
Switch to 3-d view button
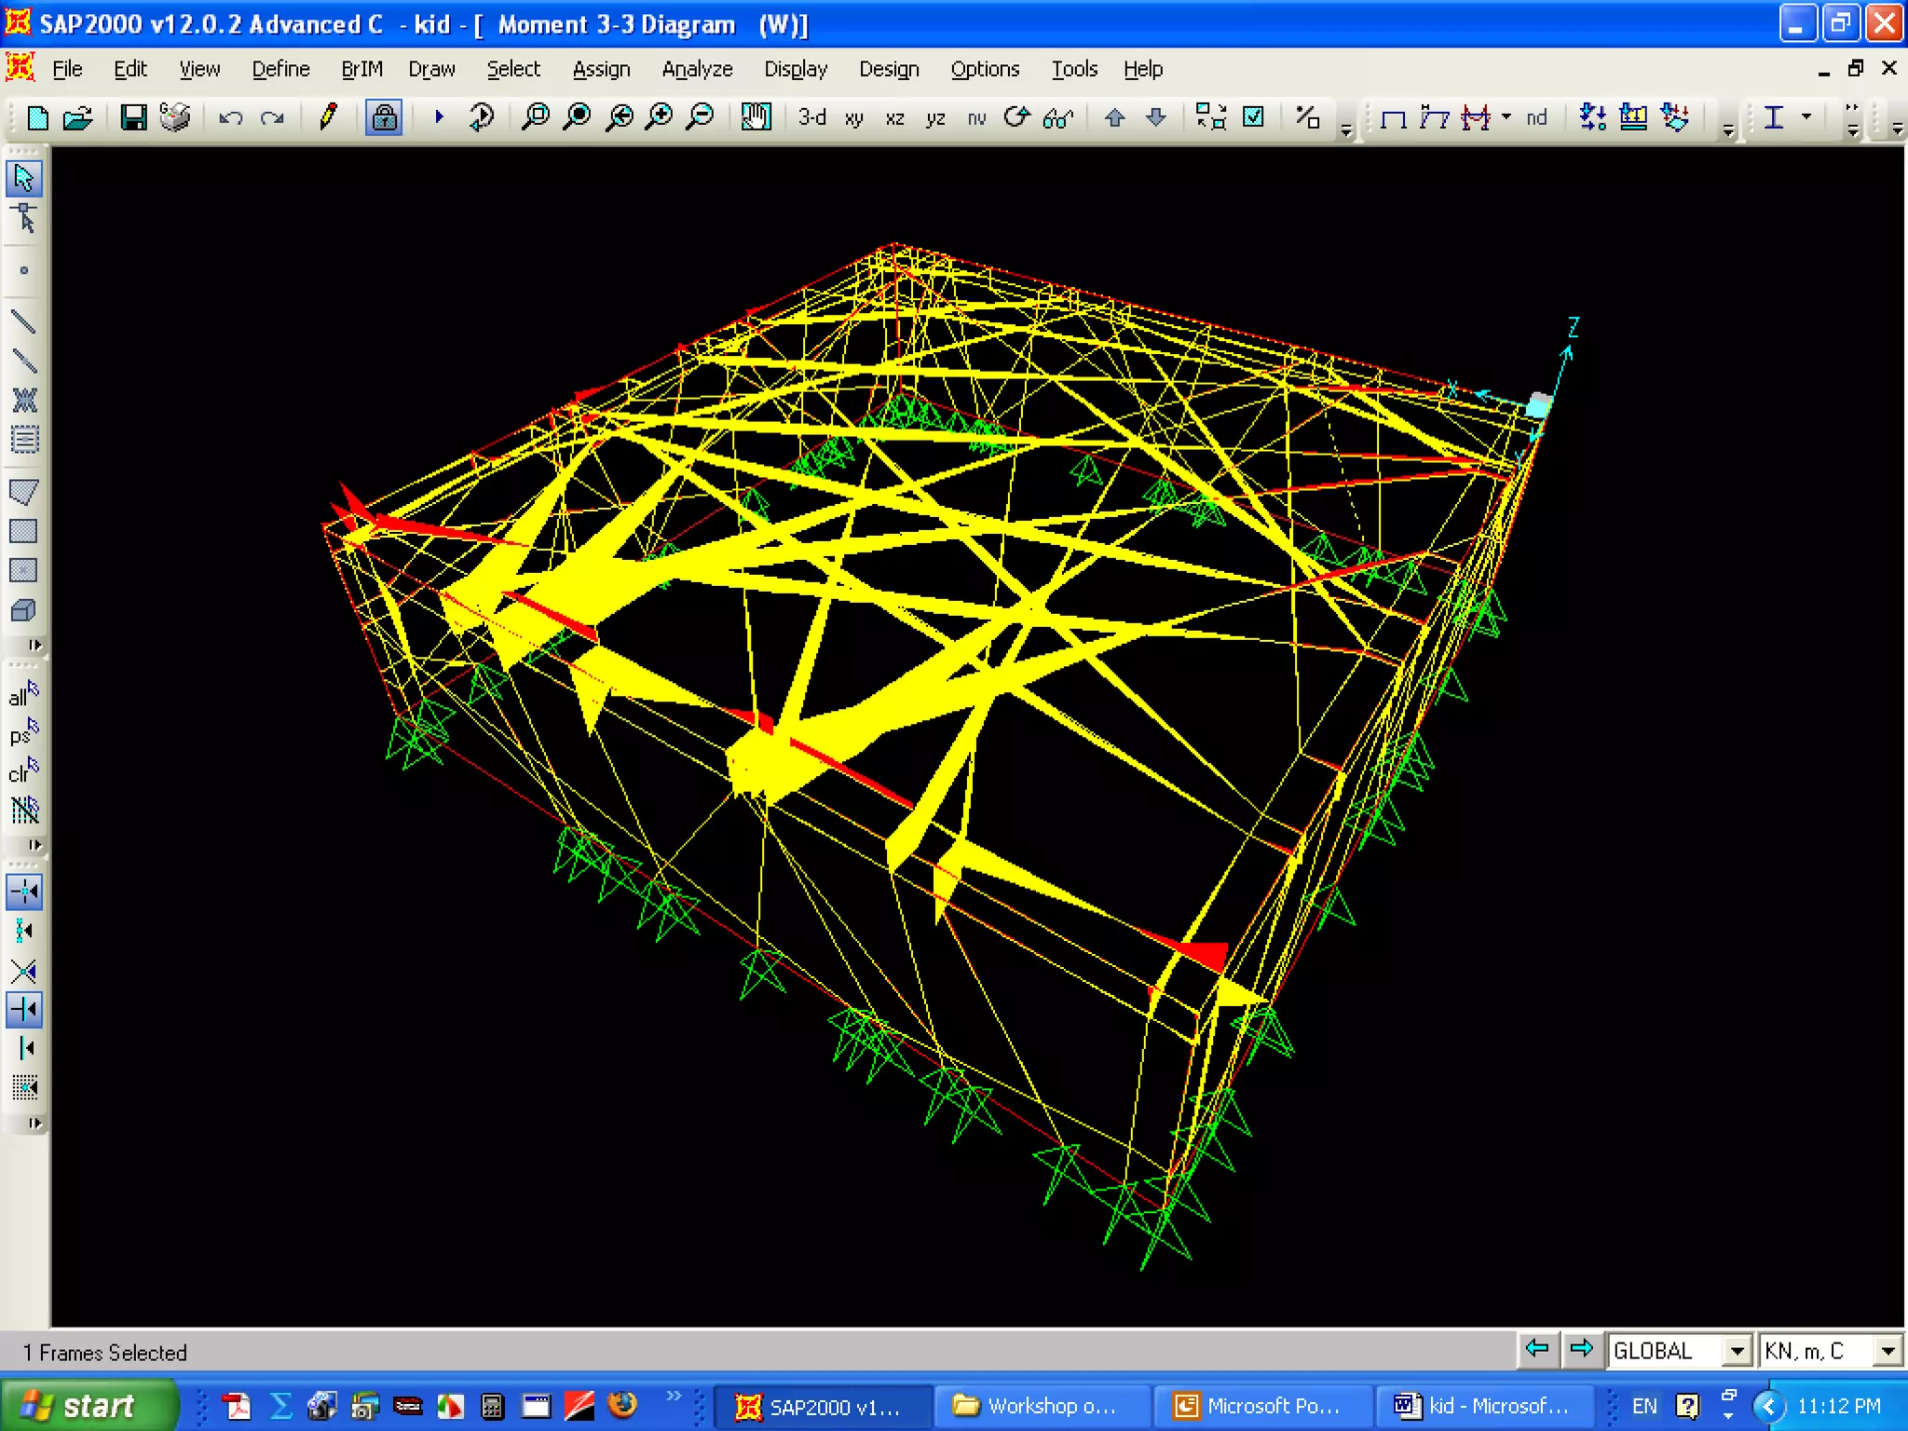tap(811, 117)
